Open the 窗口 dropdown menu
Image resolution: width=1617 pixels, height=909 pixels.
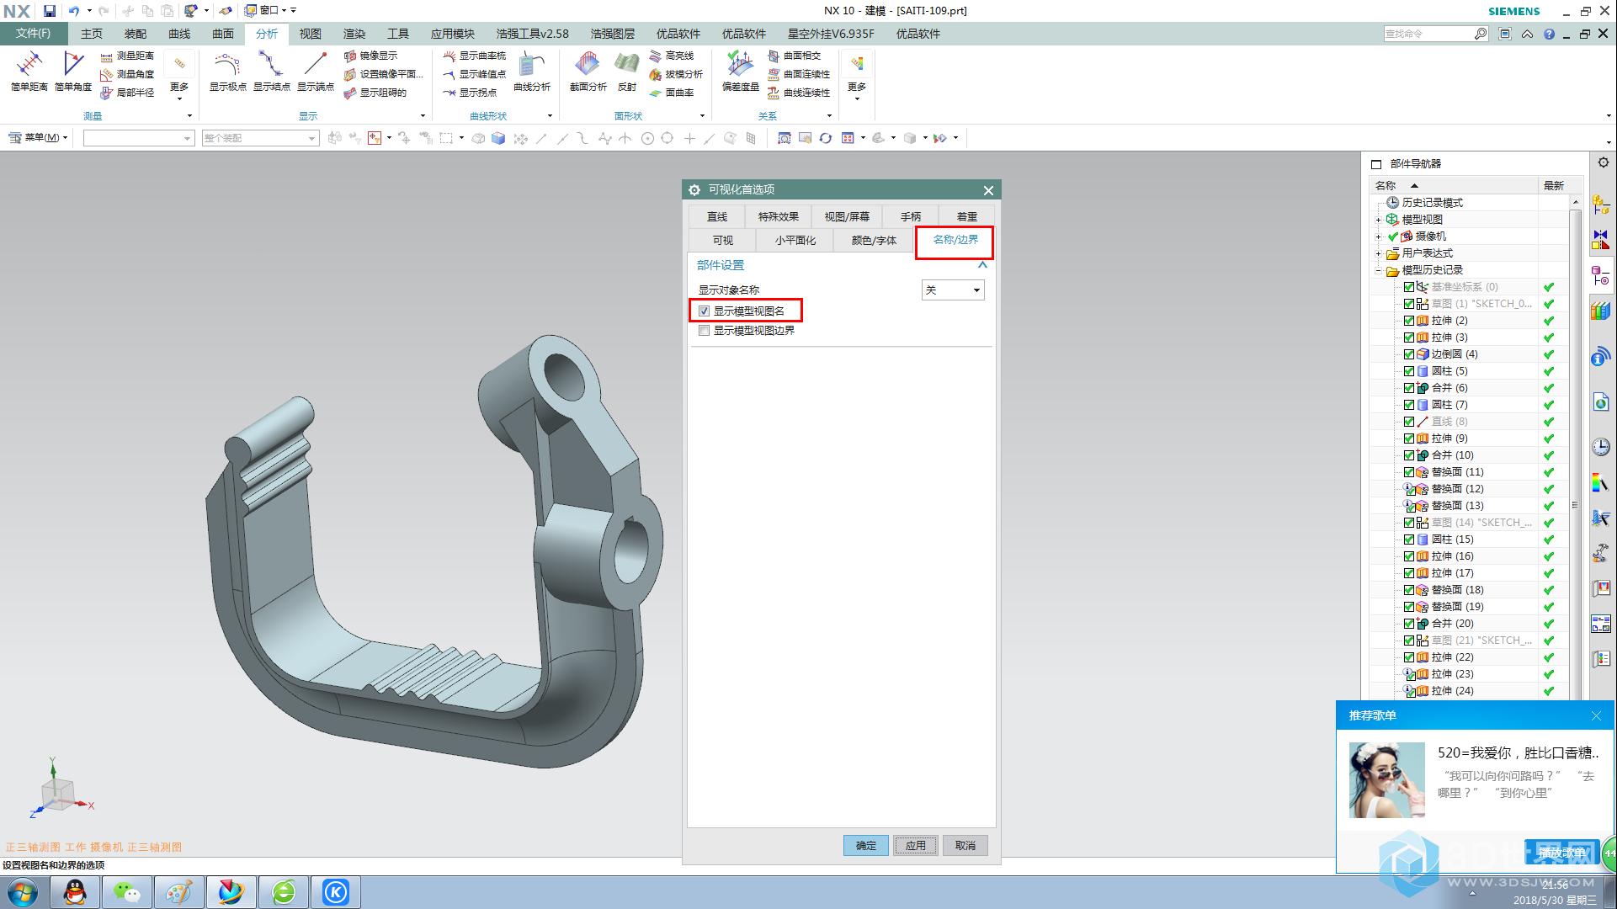pos(269,11)
